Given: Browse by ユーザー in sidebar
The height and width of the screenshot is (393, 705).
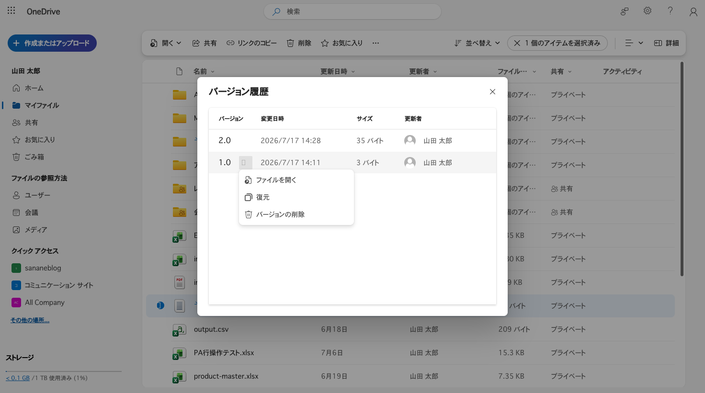Looking at the screenshot, I should pyautogui.click(x=31, y=195).
